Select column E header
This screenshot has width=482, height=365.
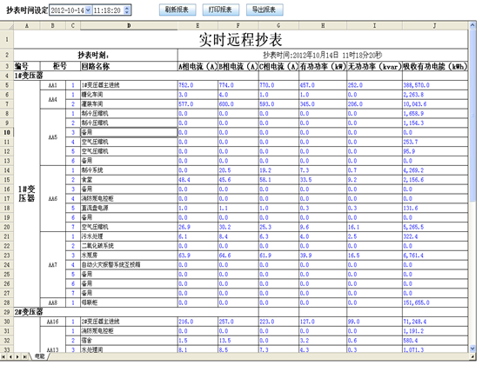point(197,26)
